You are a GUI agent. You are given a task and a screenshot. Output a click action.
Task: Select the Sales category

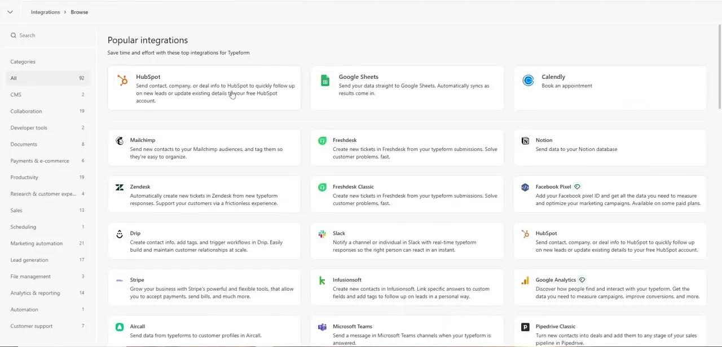(x=47, y=210)
